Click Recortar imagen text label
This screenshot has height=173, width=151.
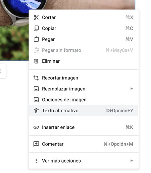pos(60,78)
